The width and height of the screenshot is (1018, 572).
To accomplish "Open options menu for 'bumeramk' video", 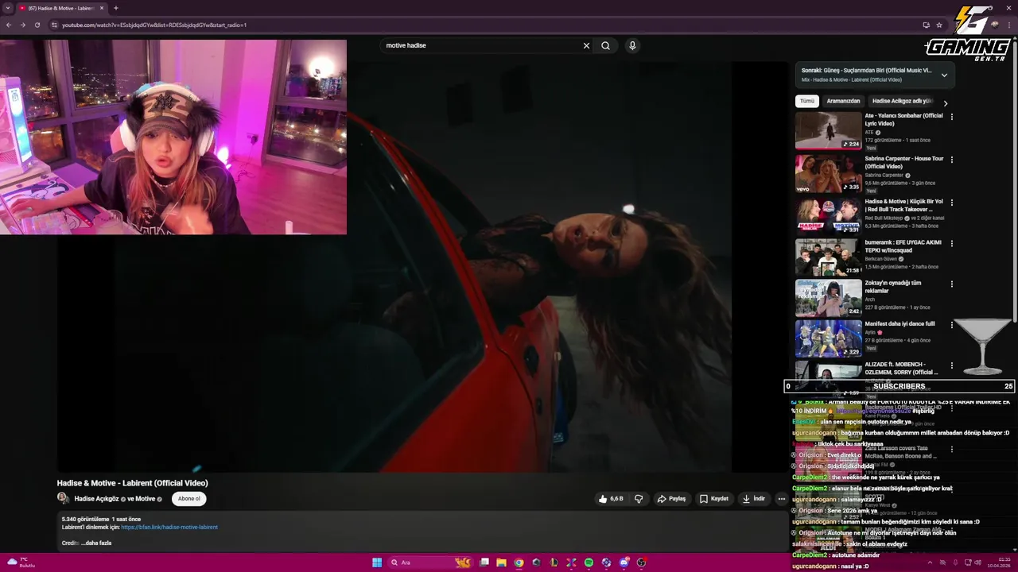I will (x=951, y=243).
